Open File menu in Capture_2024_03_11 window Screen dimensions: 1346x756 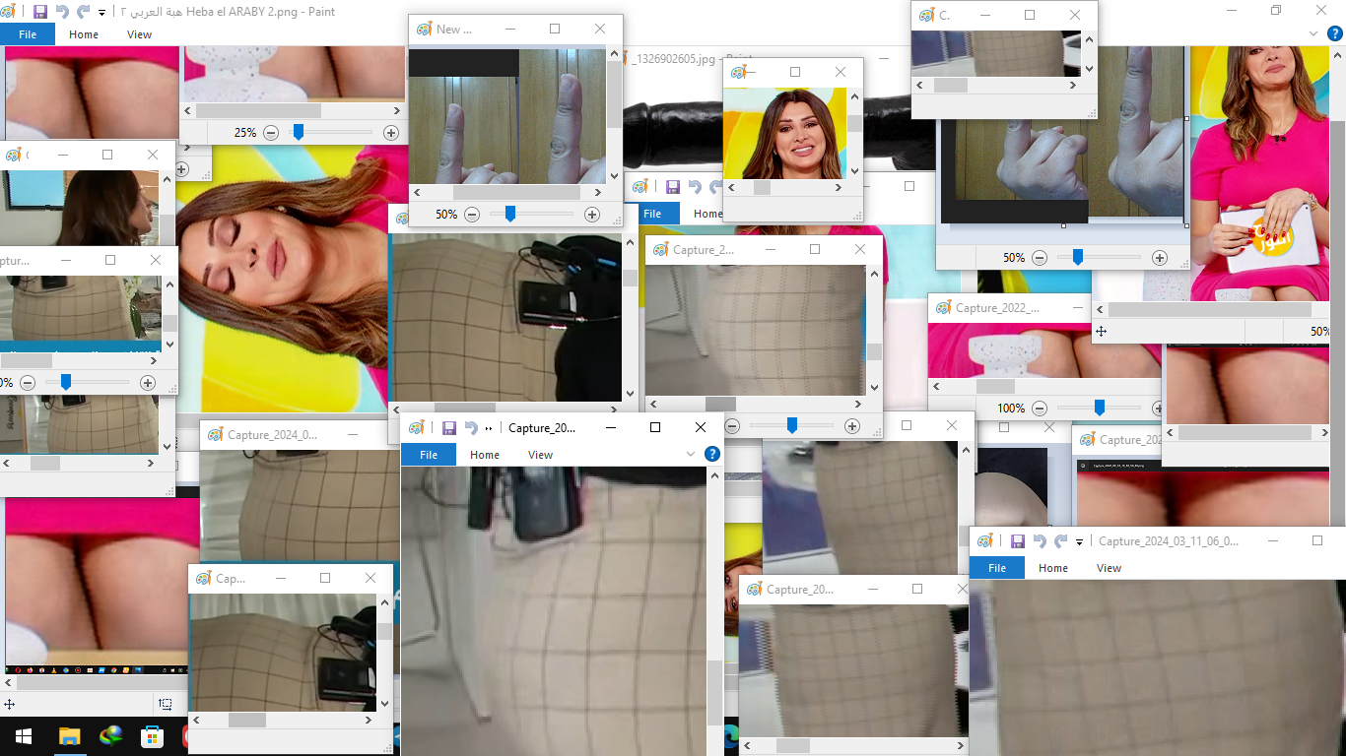pyautogui.click(x=997, y=568)
